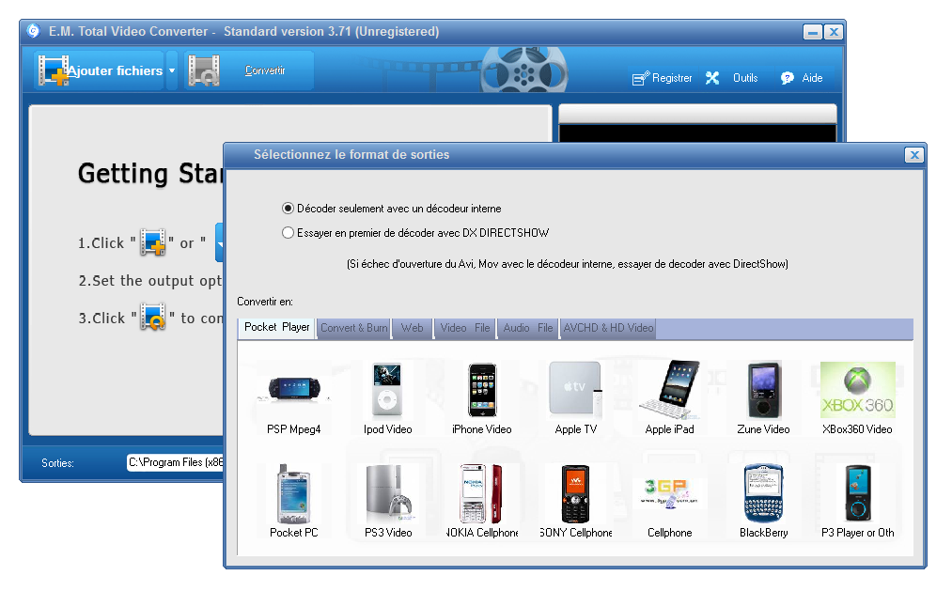Click the black video preview area
The height and width of the screenshot is (591, 952).
pyautogui.click(x=697, y=133)
